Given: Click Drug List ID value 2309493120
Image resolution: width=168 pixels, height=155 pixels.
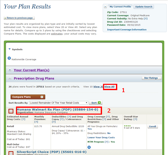Looking at the screenshot, I should tap(131, 22).
